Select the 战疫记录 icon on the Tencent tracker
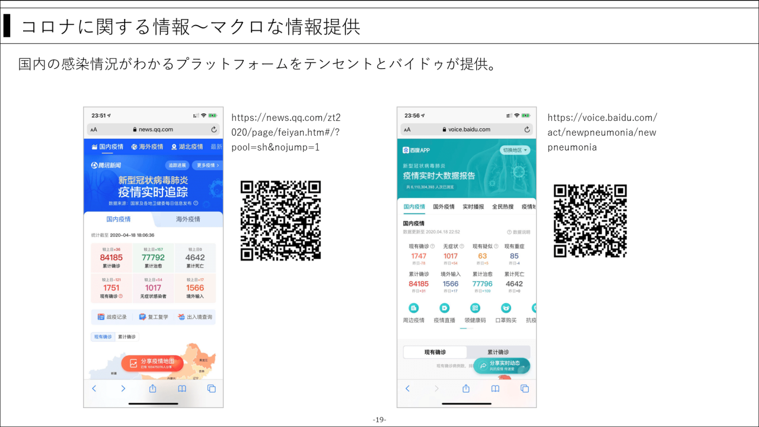The height and width of the screenshot is (427, 759). pos(102,317)
